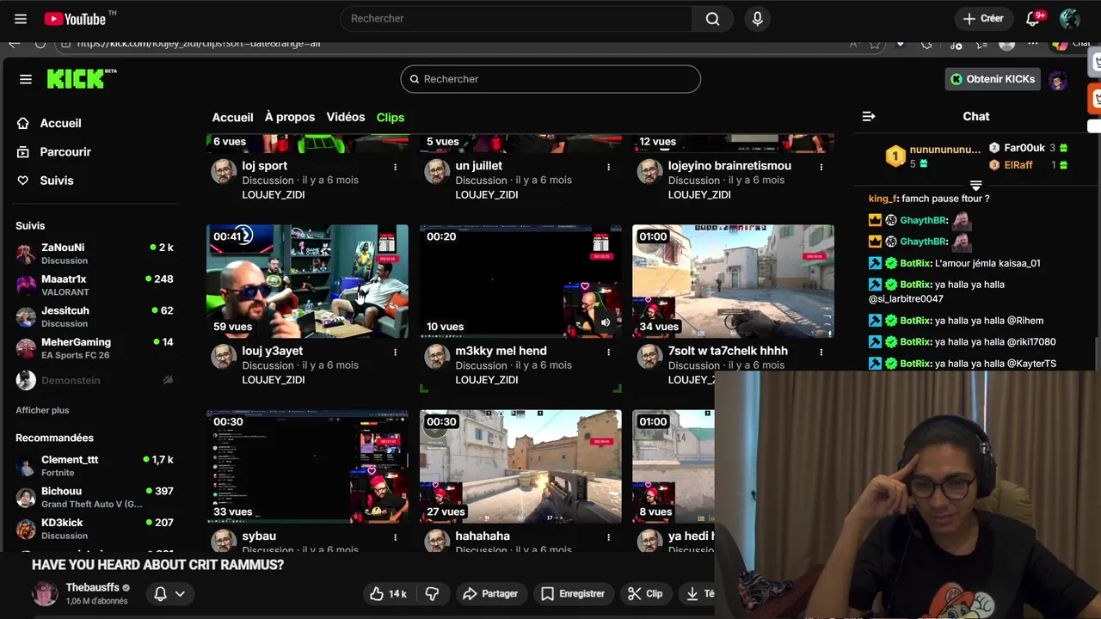Click Far00uk leaderboard entry
This screenshot has height=619, width=1101.
point(1028,148)
